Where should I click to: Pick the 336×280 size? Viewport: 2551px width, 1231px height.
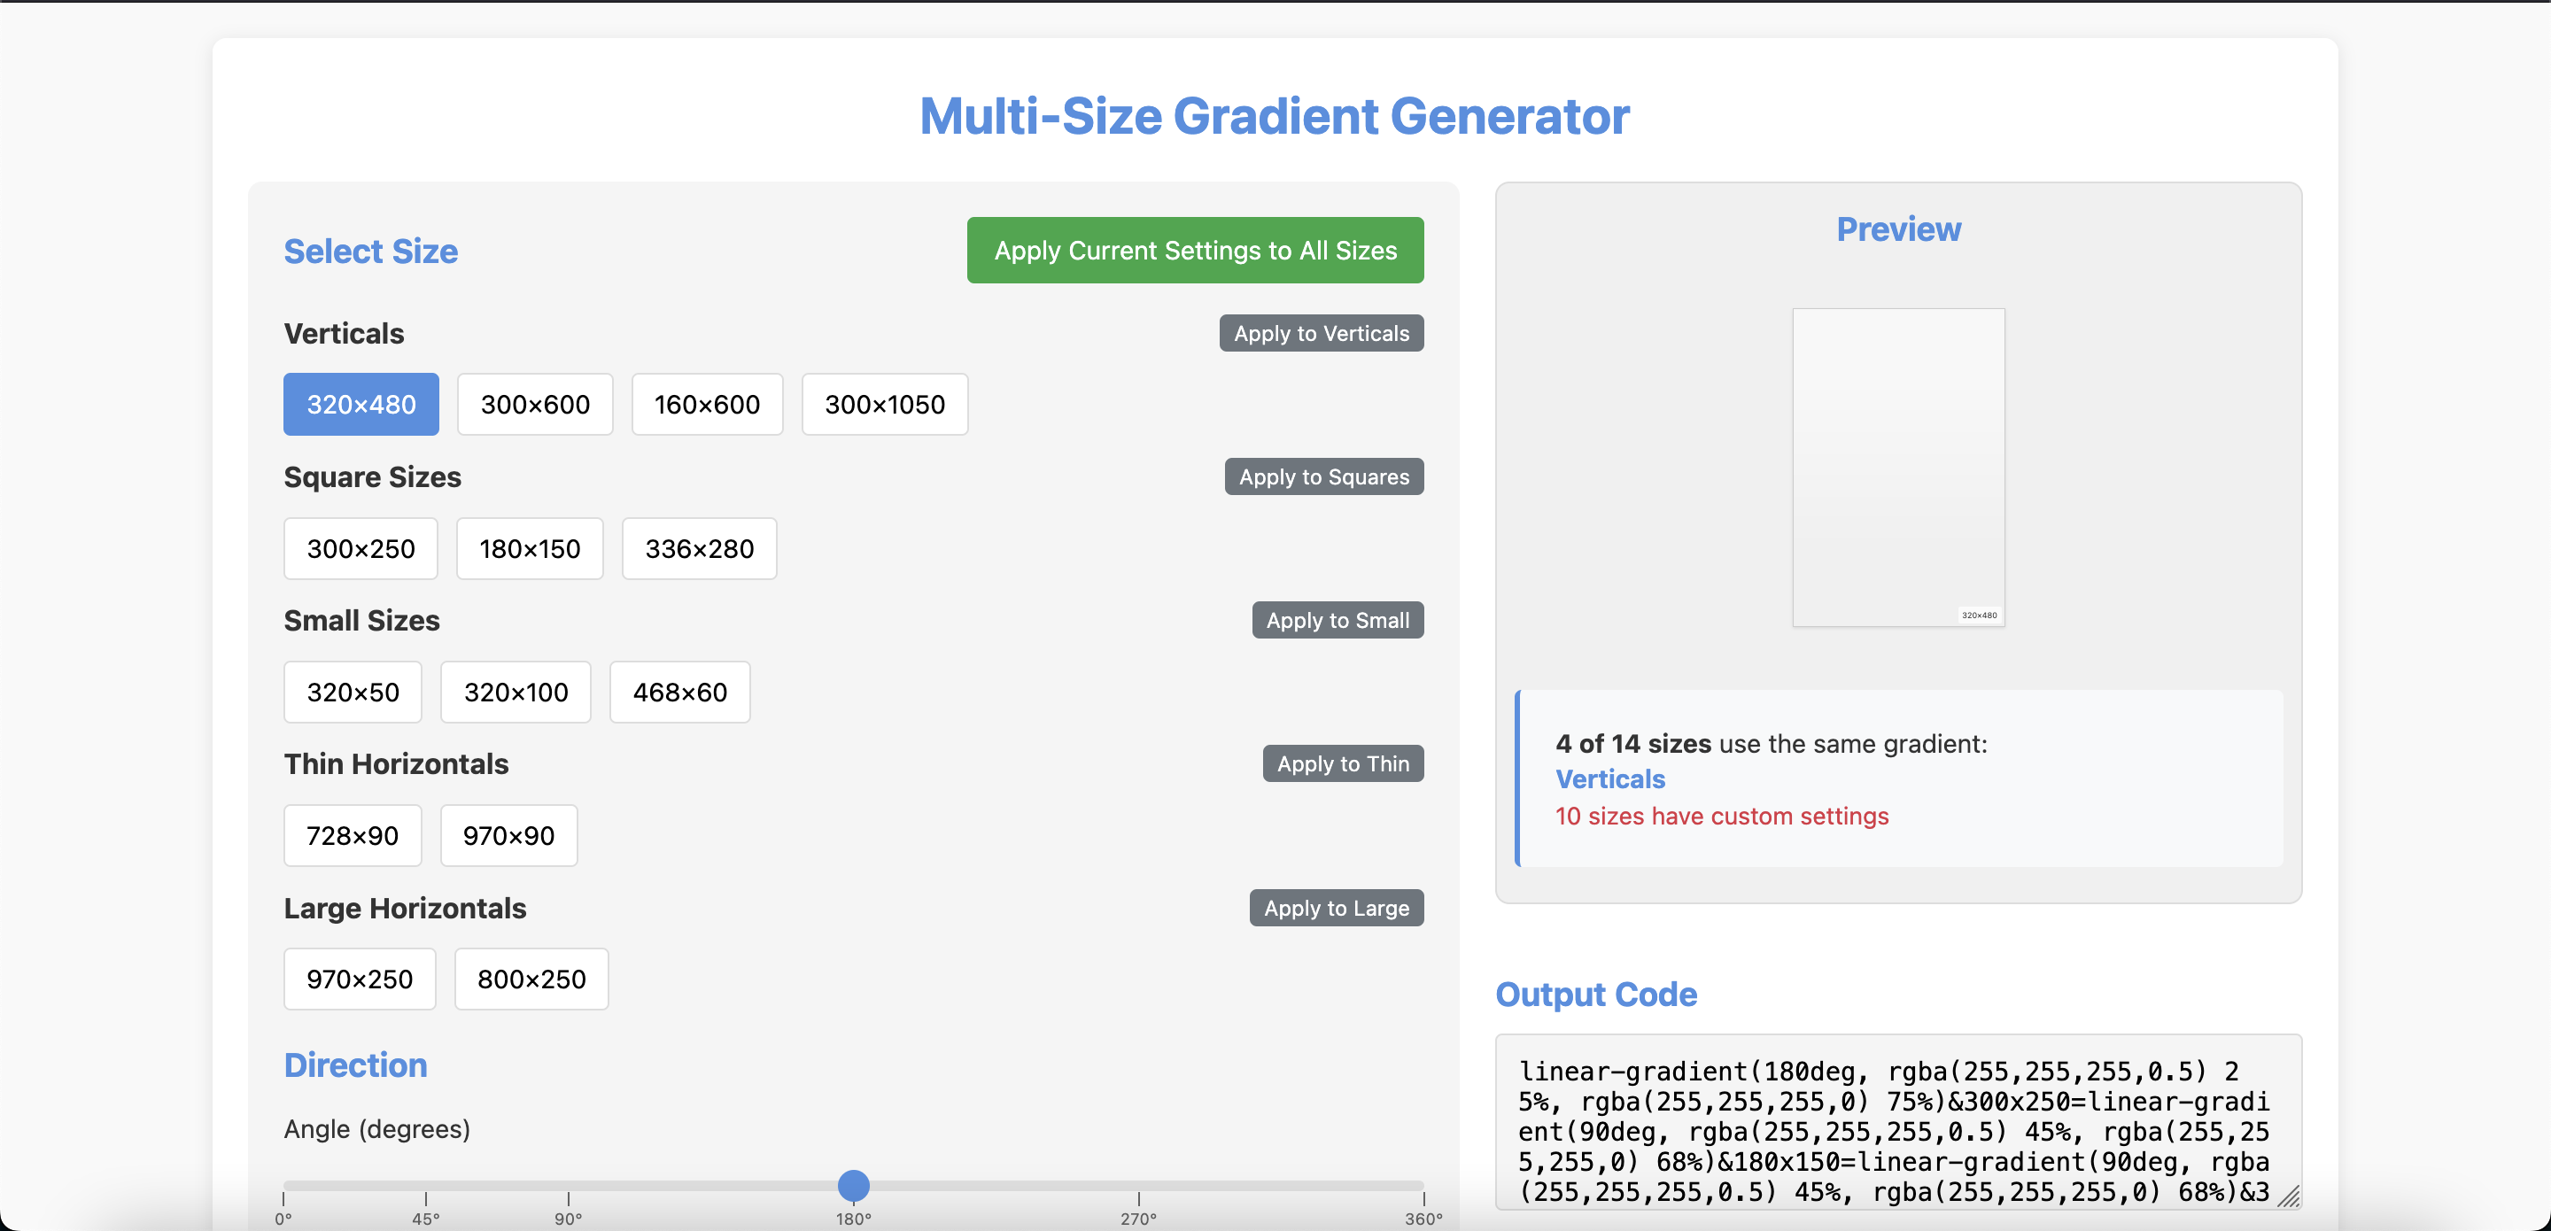pos(699,549)
